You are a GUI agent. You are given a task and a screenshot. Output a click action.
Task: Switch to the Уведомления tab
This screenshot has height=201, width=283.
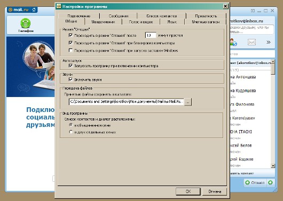tap(103, 22)
